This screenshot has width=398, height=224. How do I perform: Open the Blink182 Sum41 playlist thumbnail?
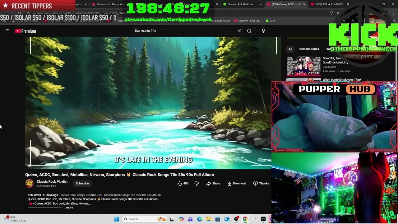click(x=303, y=66)
